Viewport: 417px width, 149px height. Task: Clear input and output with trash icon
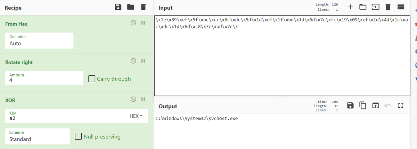pos(389,7)
